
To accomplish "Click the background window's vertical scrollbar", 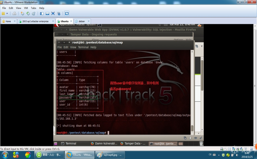I will [x=202, y=75].
